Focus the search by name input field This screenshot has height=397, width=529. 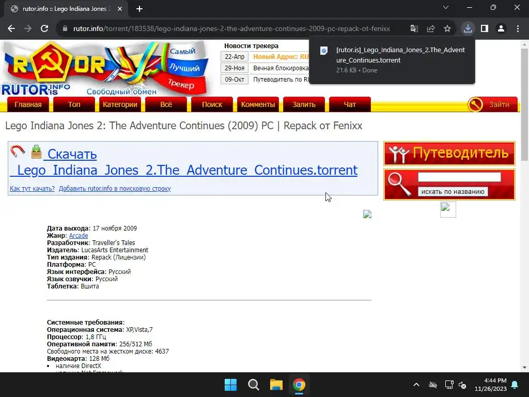(459, 177)
